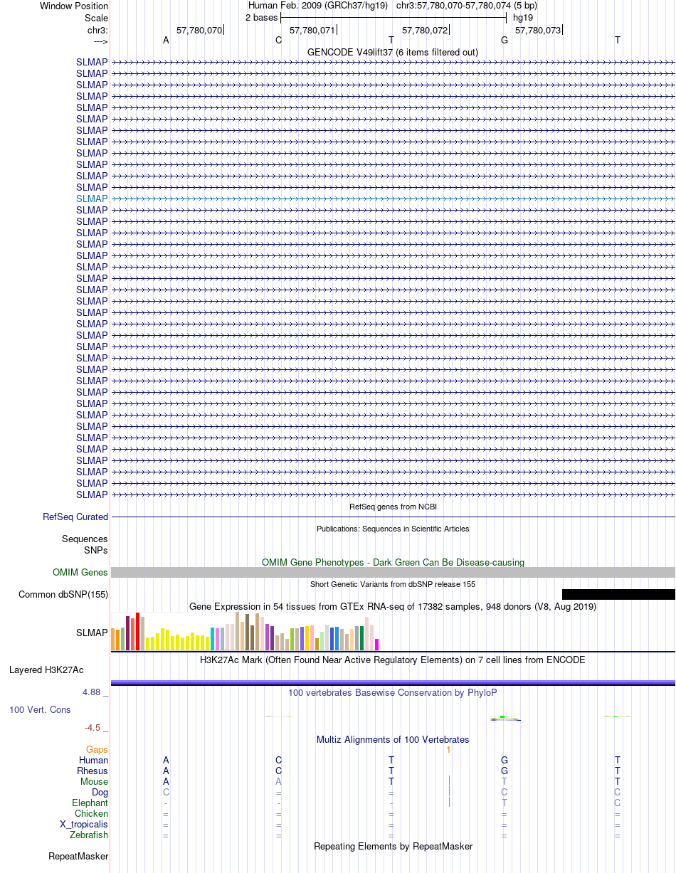
Task: Select the Rhesus alignment row label
Action: (93, 771)
